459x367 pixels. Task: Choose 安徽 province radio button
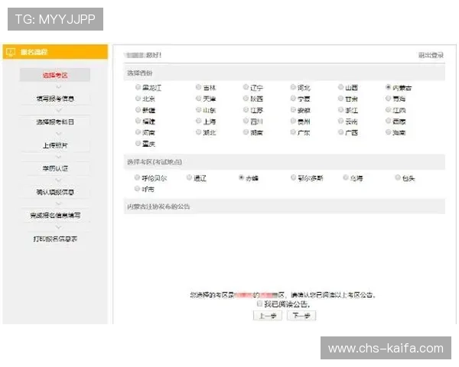293,110
